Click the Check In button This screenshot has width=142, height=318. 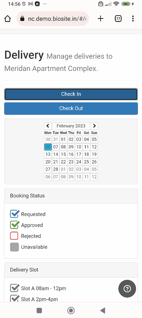[x=71, y=94]
